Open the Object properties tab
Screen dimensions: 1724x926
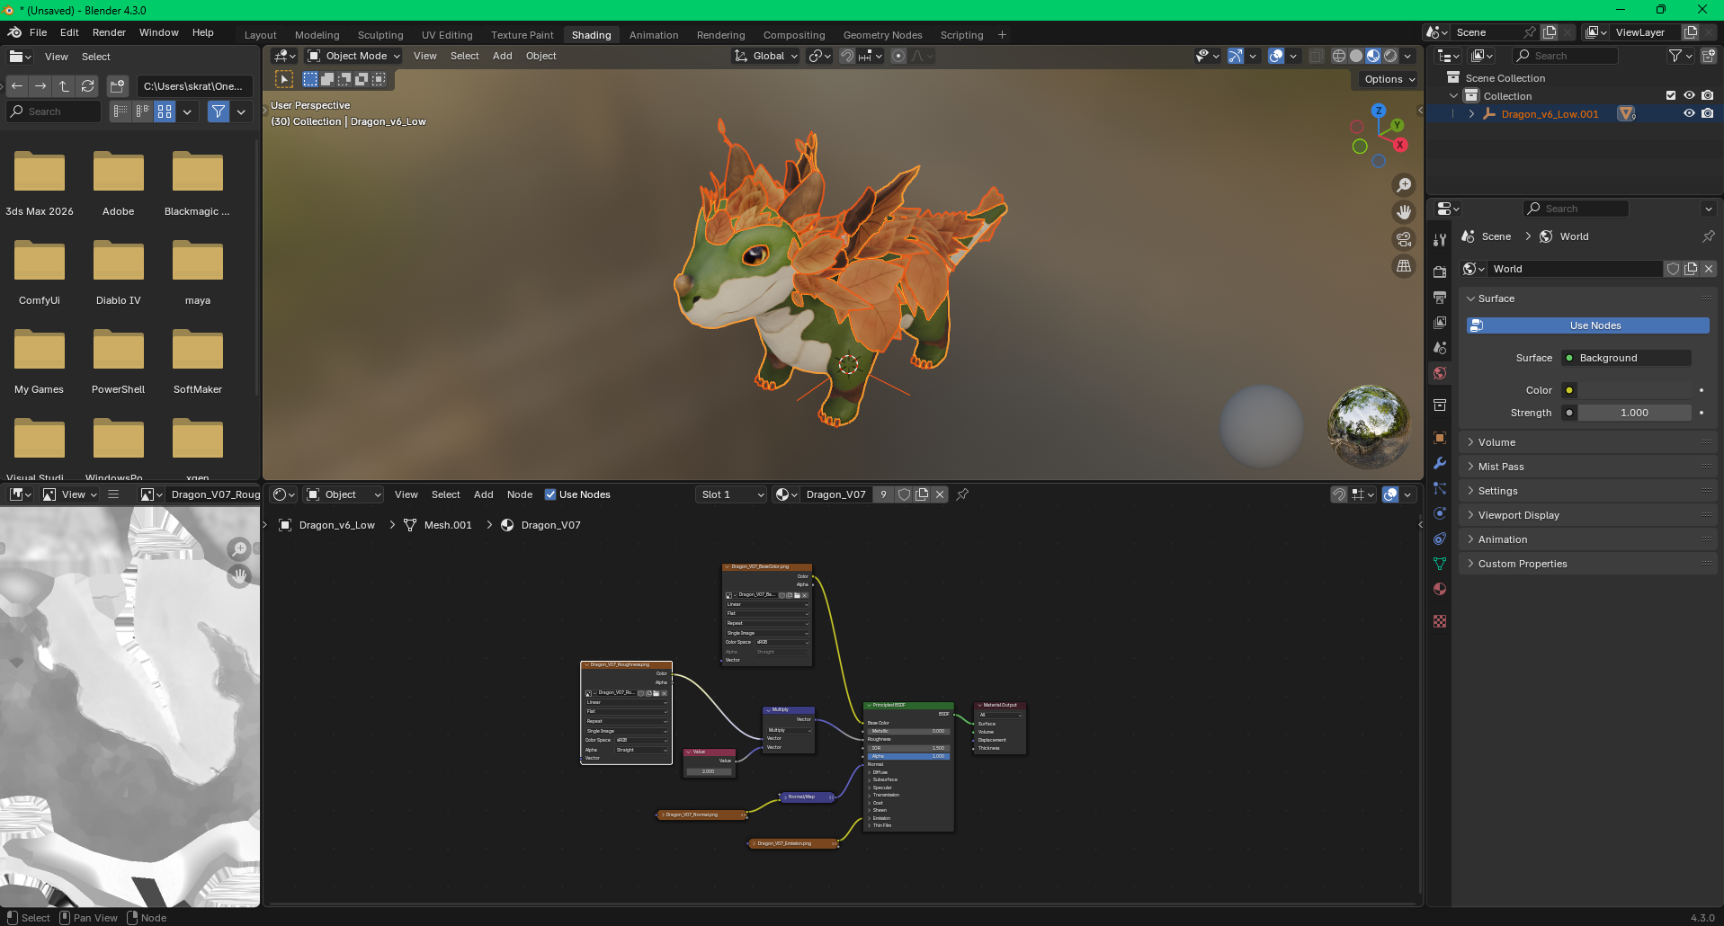coord(1440,438)
